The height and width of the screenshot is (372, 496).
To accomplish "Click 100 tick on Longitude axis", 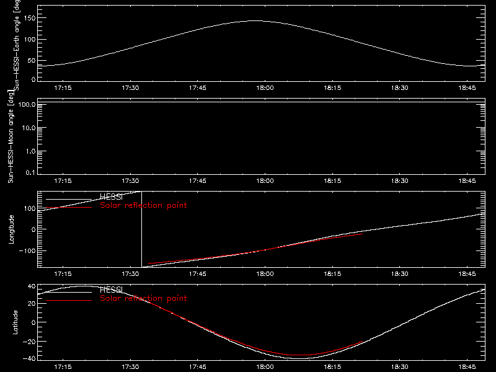I will tap(29, 208).
